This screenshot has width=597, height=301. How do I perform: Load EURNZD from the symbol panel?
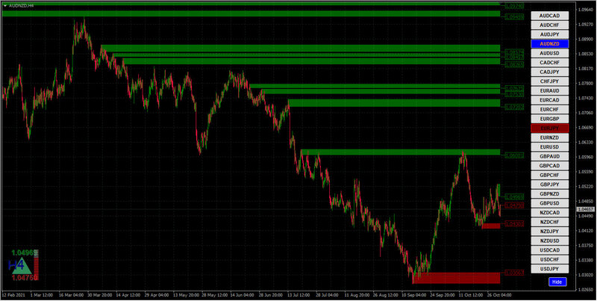(549, 137)
